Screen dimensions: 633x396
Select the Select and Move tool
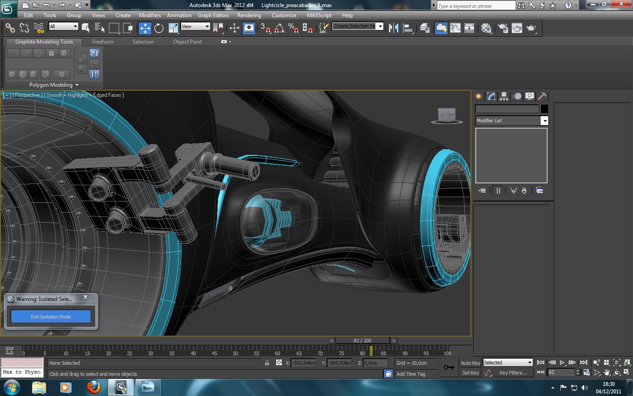click(x=145, y=28)
